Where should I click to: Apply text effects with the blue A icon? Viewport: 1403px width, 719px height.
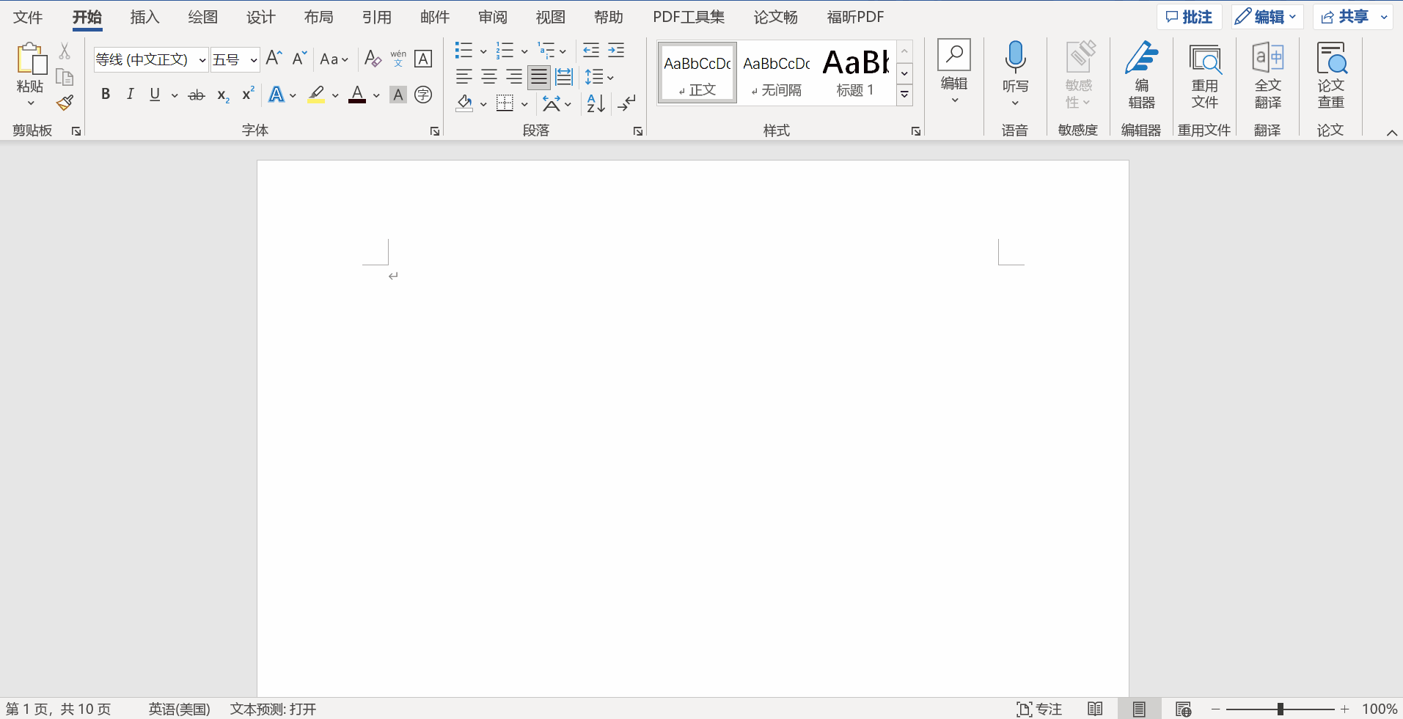pyautogui.click(x=276, y=95)
